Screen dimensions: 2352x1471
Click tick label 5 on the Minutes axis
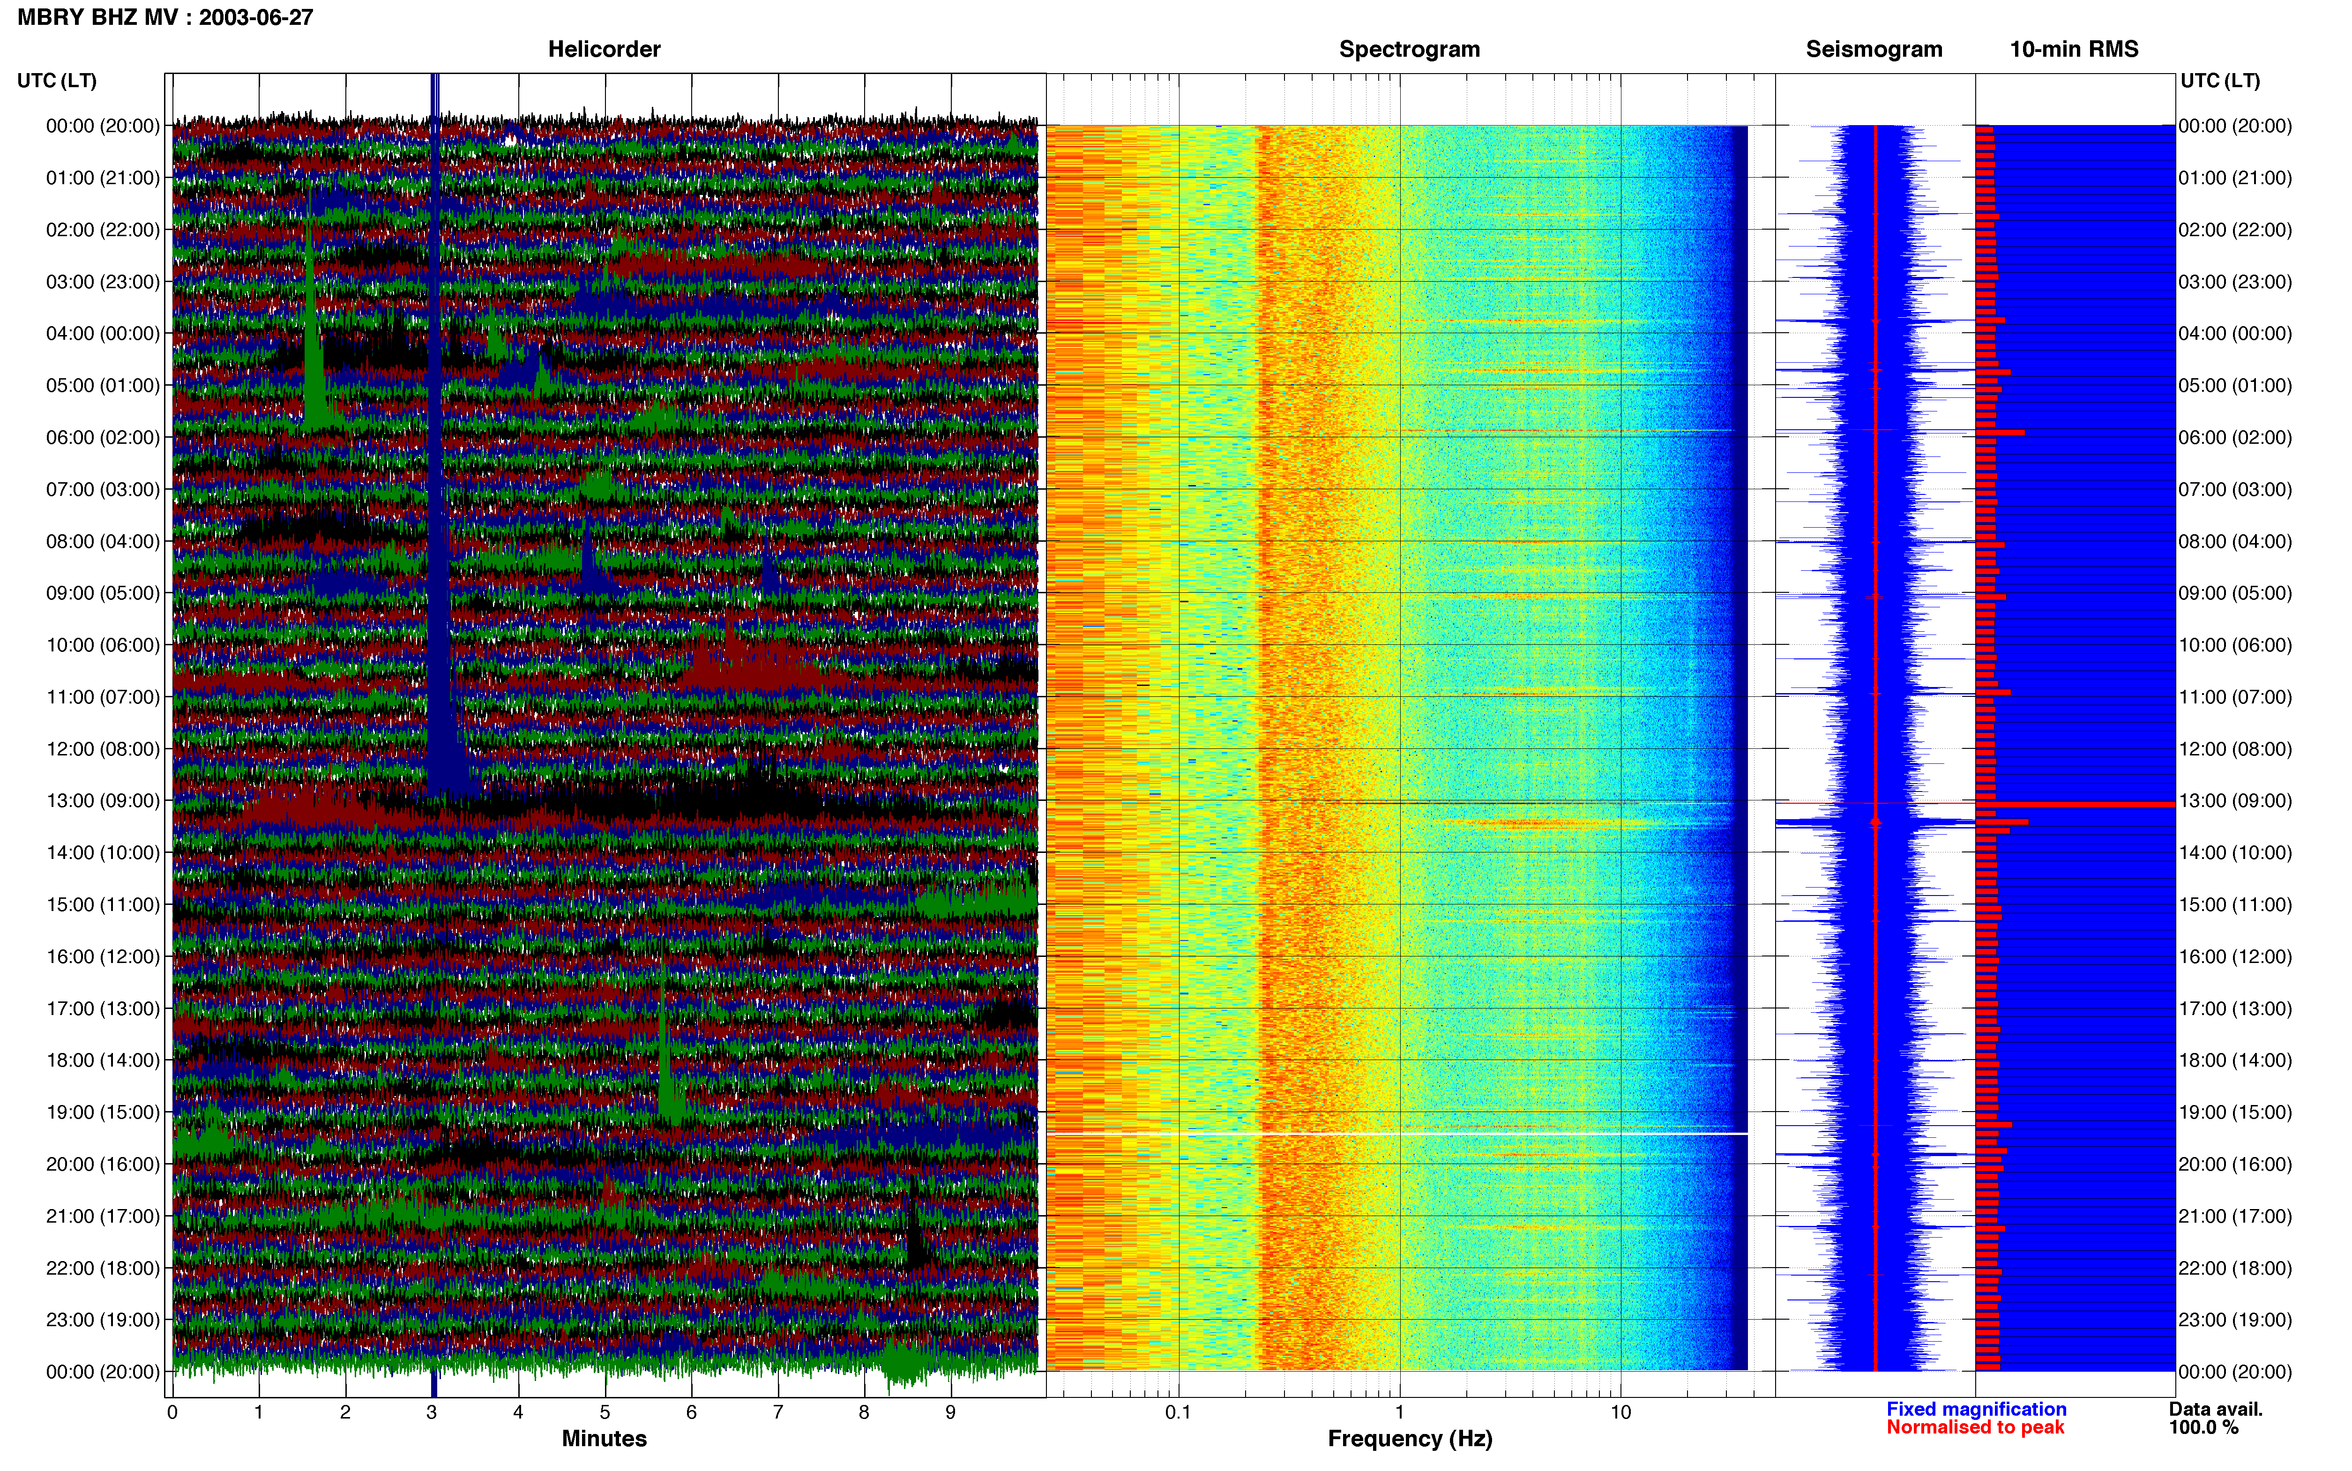[605, 1412]
